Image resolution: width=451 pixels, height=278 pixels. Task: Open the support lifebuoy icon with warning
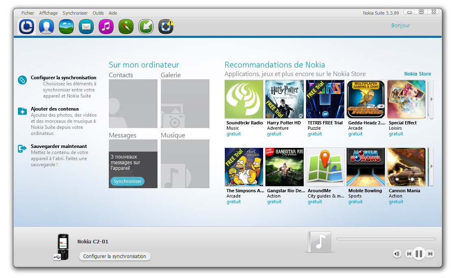pos(166,27)
